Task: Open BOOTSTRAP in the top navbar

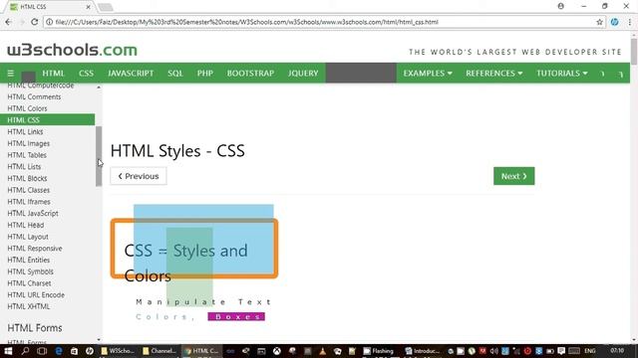Action: pyautogui.click(x=250, y=74)
